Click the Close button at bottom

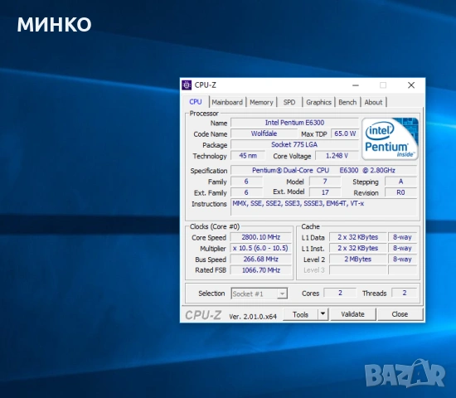[x=400, y=314]
